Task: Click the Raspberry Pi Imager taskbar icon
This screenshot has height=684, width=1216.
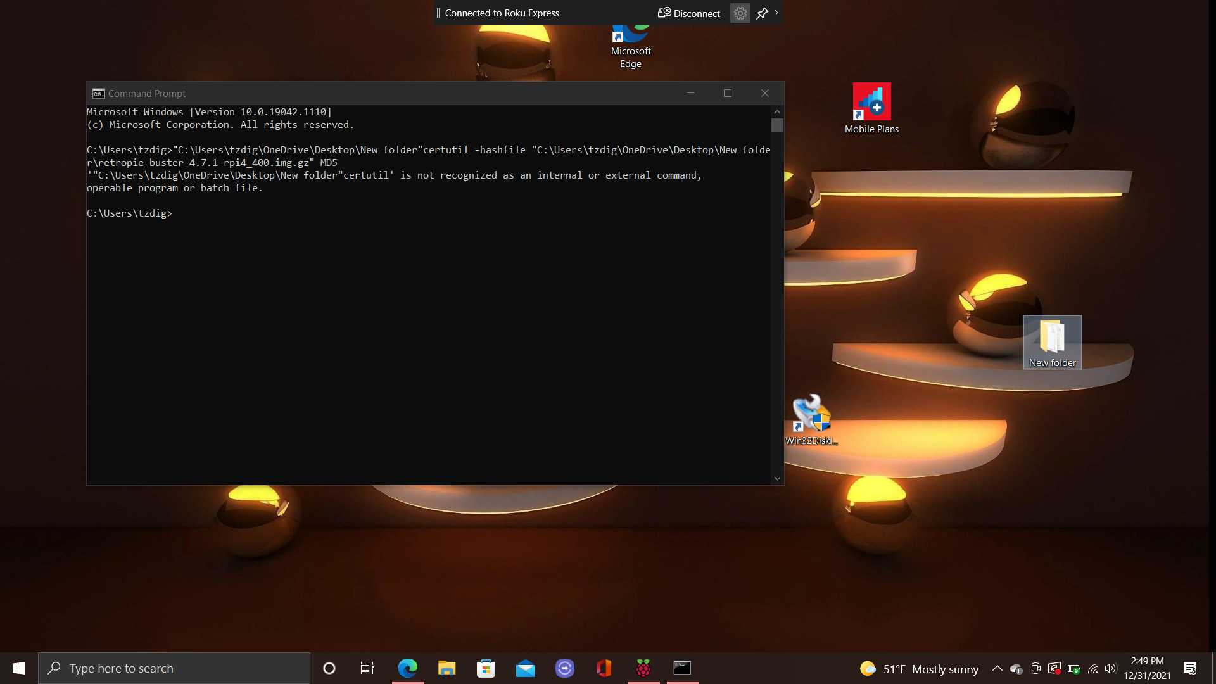Action: [x=643, y=668]
